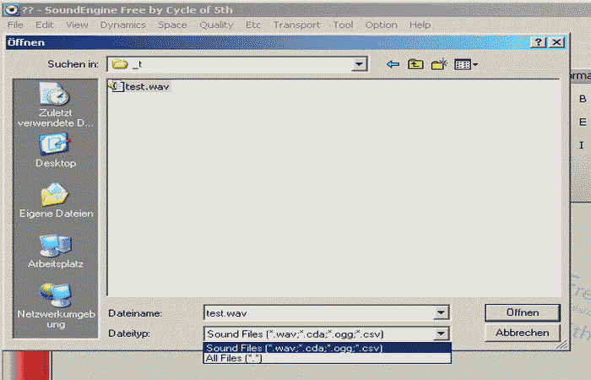591x380 pixels.
Task: Create a new folder icon
Action: click(438, 64)
